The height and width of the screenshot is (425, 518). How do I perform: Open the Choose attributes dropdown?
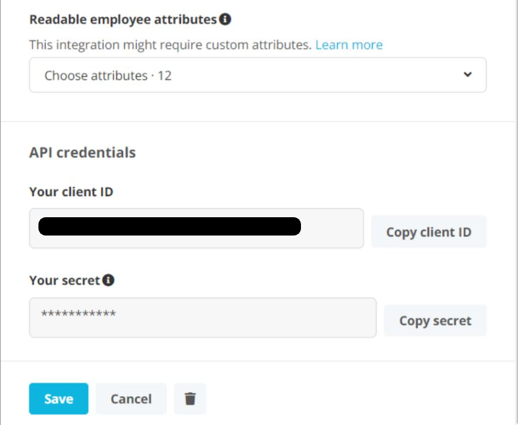(257, 75)
